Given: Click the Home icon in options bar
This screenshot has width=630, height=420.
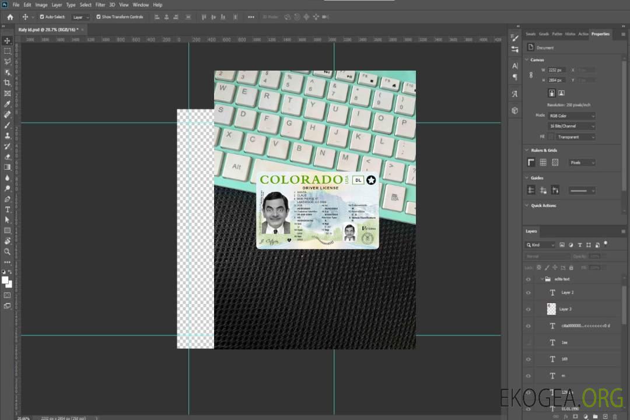Looking at the screenshot, I should coord(10,17).
